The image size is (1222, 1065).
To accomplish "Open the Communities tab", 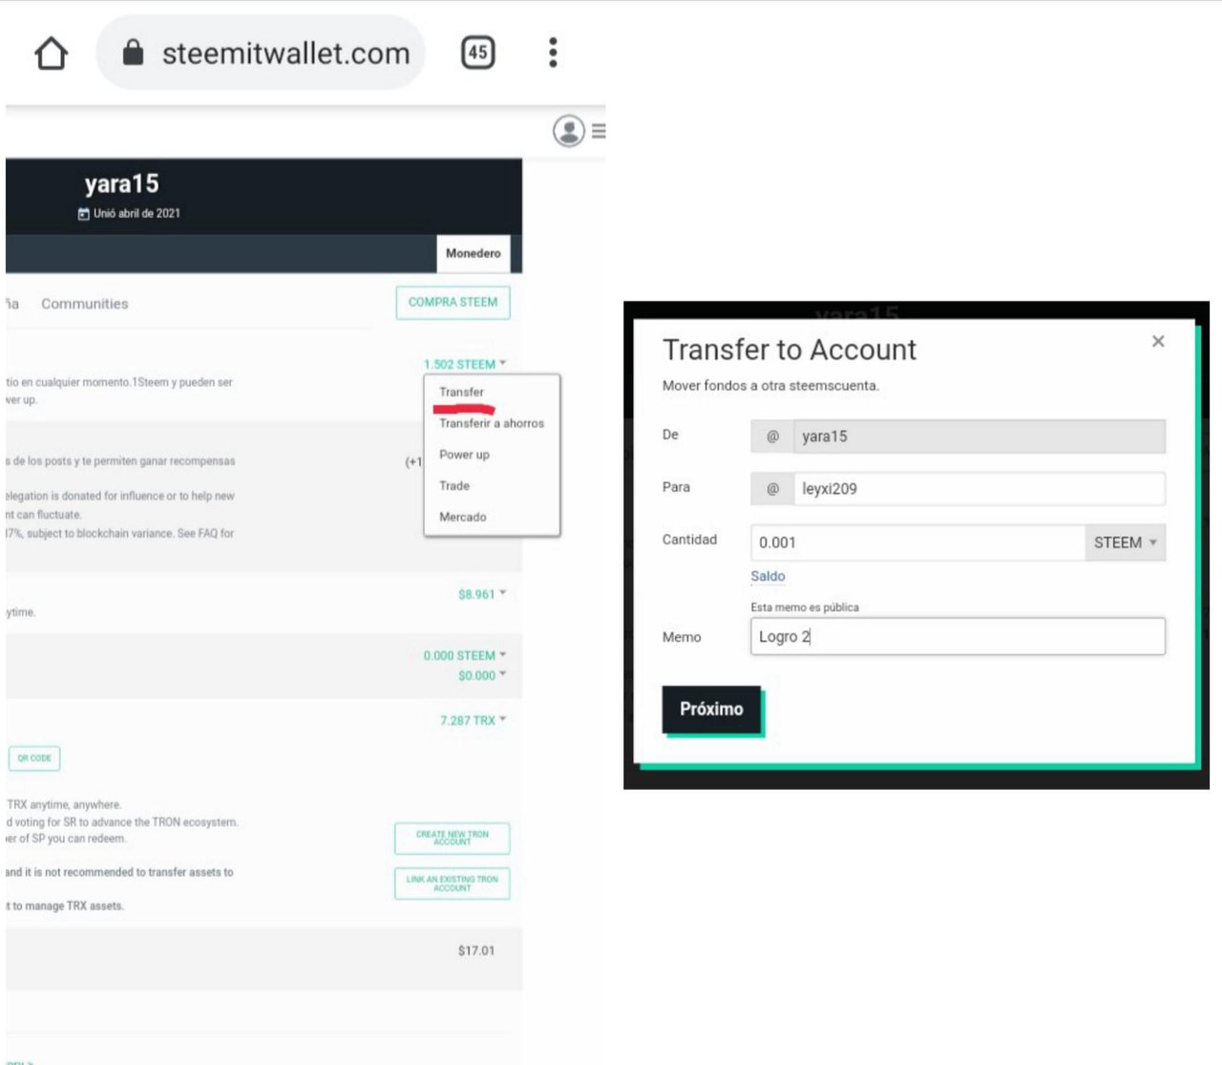I will (x=84, y=304).
